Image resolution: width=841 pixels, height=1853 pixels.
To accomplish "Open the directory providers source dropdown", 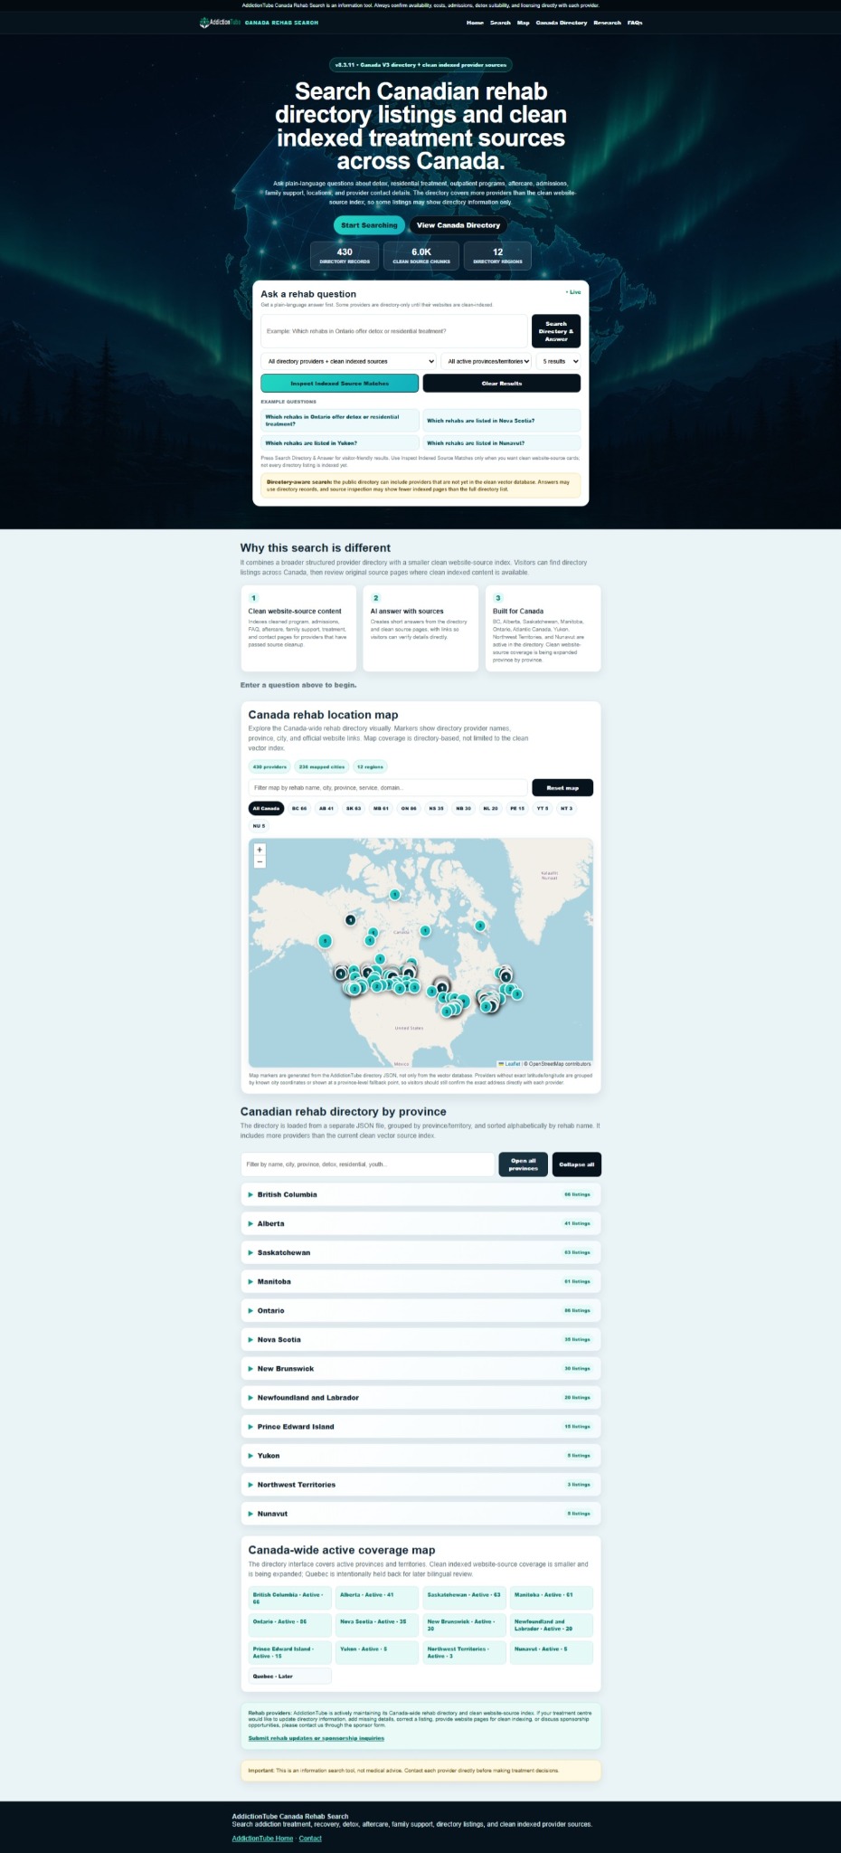I will click(x=349, y=361).
